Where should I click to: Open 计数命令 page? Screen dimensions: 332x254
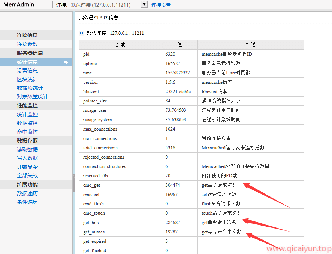click(27, 167)
